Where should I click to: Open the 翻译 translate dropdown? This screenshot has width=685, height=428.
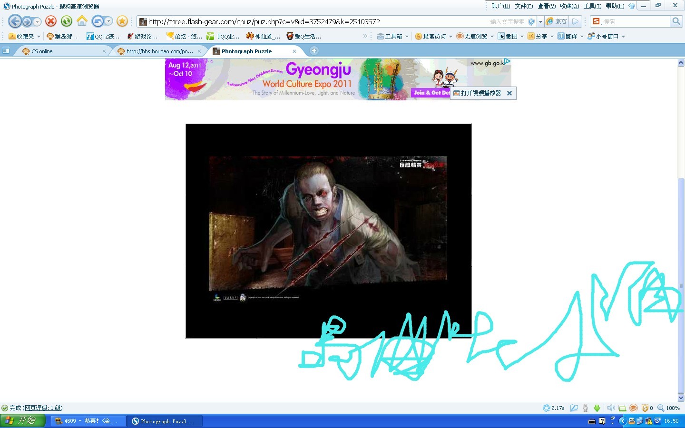[570, 36]
